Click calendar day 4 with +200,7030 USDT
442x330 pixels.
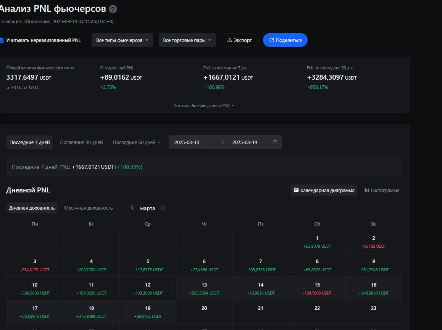[91, 265]
